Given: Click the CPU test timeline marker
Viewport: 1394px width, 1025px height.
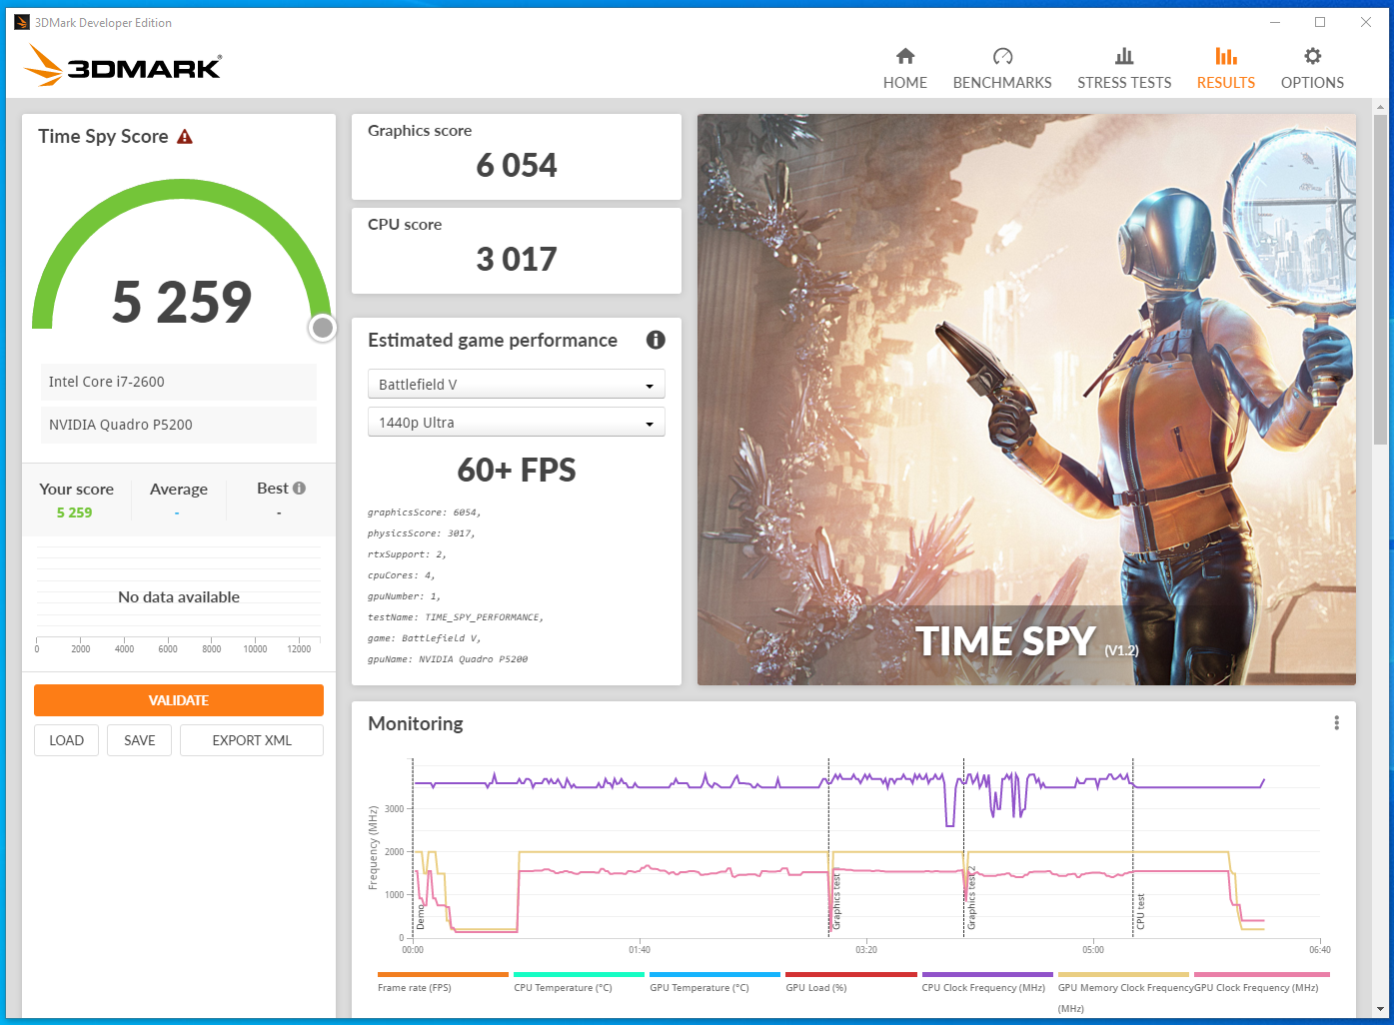Looking at the screenshot, I should [1140, 911].
